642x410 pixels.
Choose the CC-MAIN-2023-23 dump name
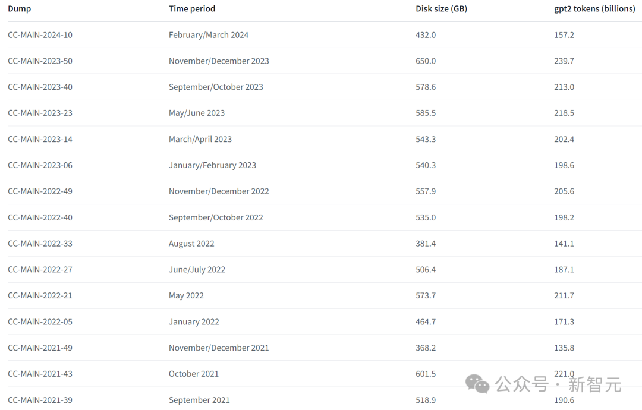pos(40,113)
